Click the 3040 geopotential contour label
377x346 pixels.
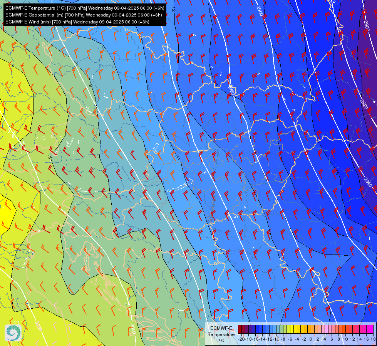(x=133, y=329)
